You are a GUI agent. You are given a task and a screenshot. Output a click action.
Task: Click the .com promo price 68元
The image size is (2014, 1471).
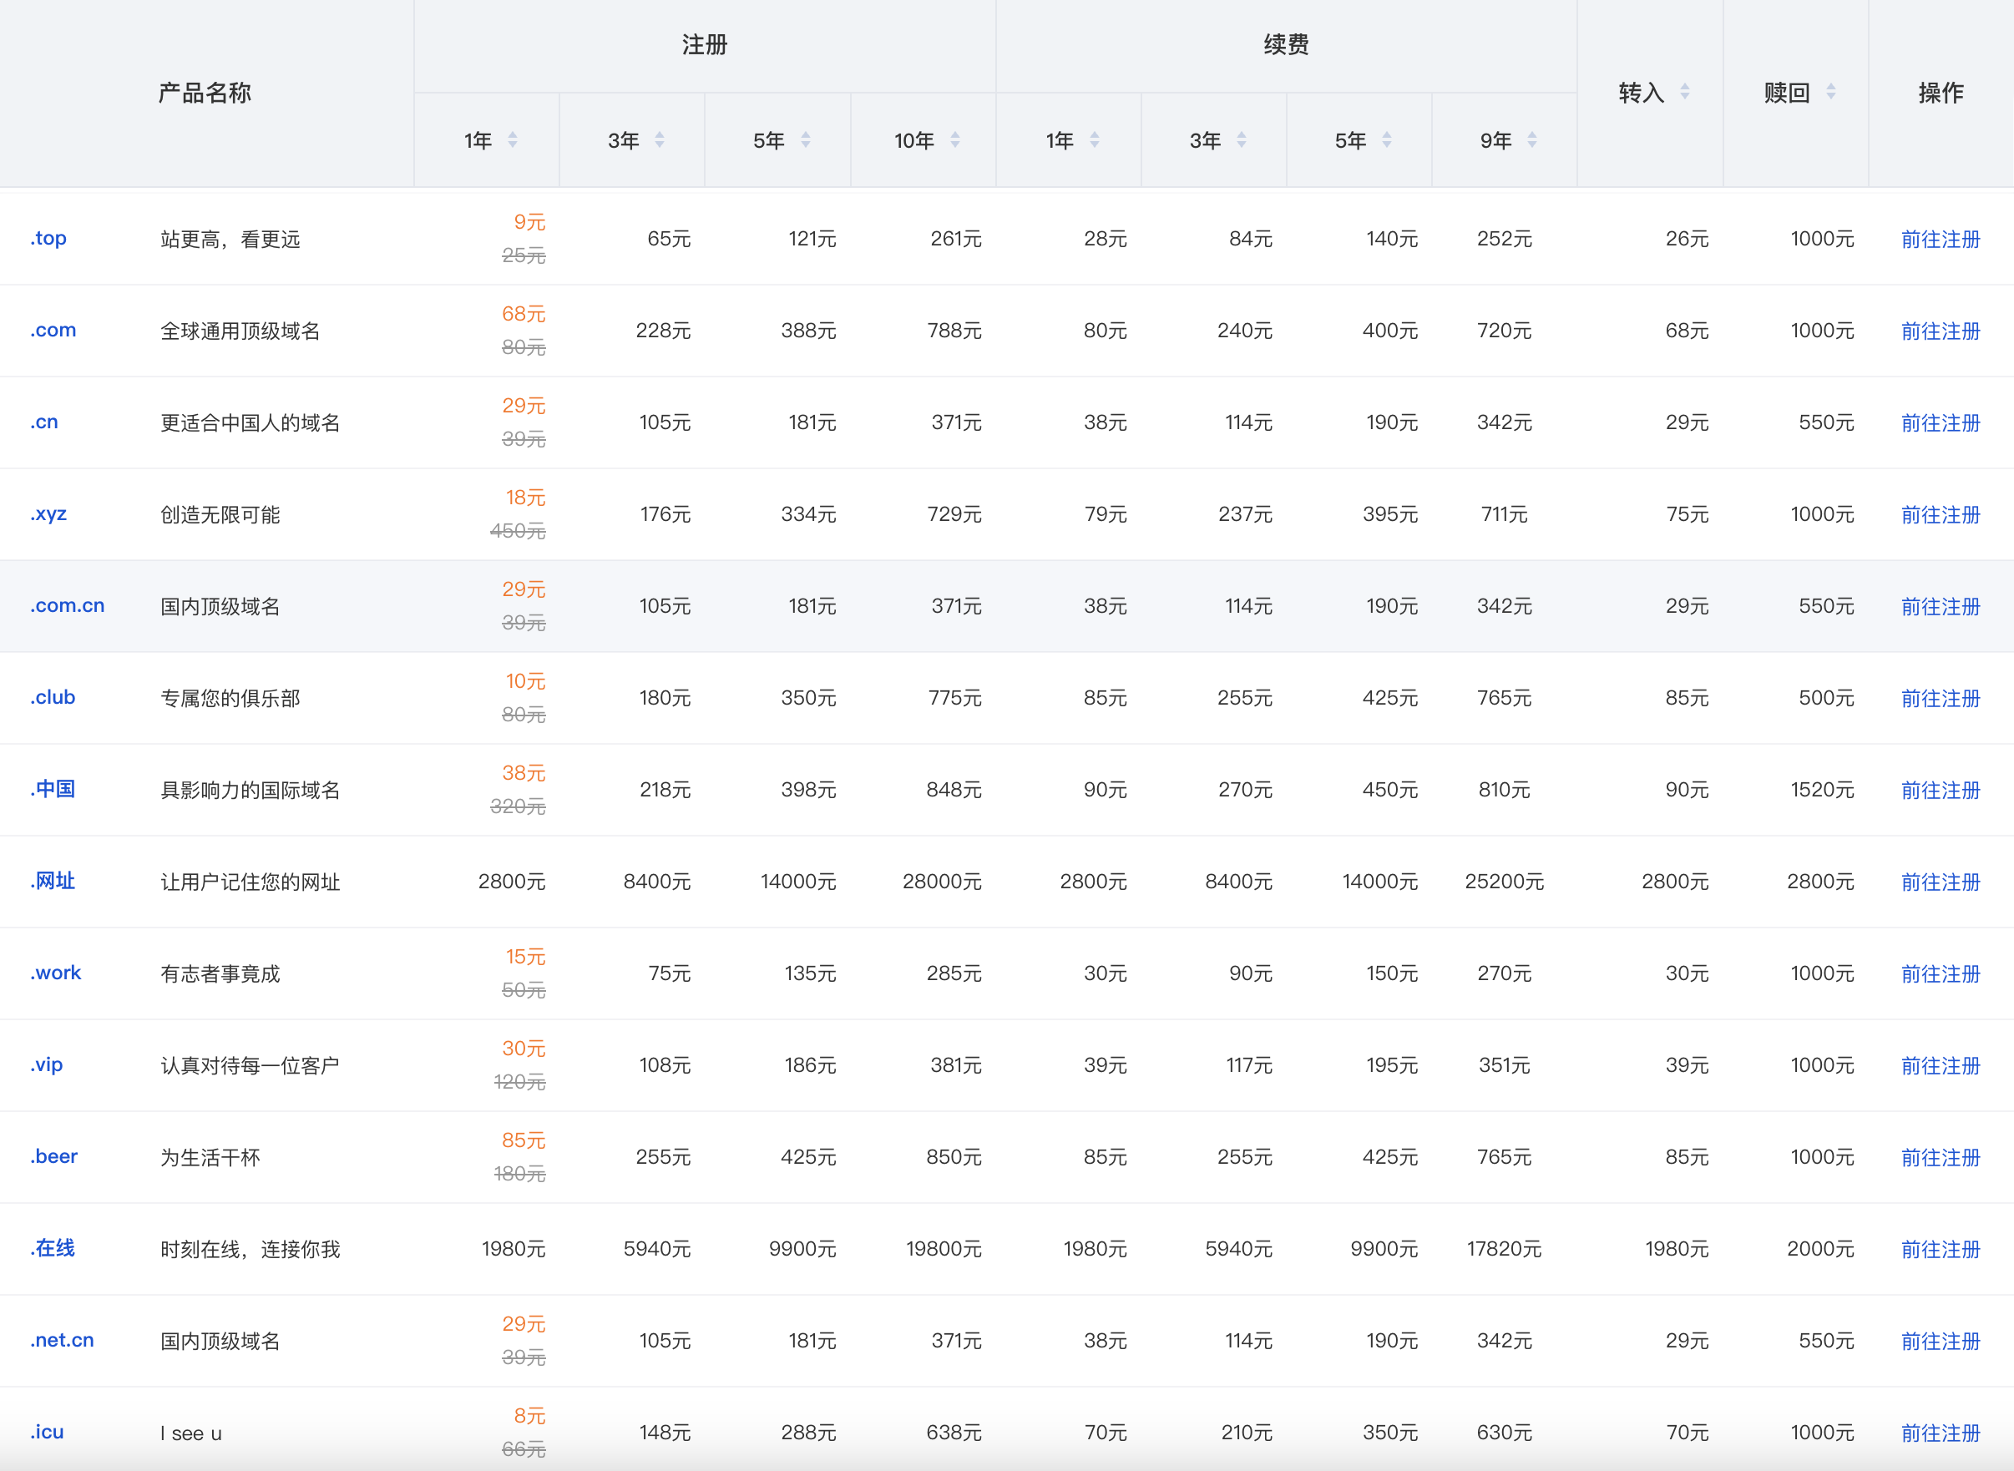click(524, 313)
